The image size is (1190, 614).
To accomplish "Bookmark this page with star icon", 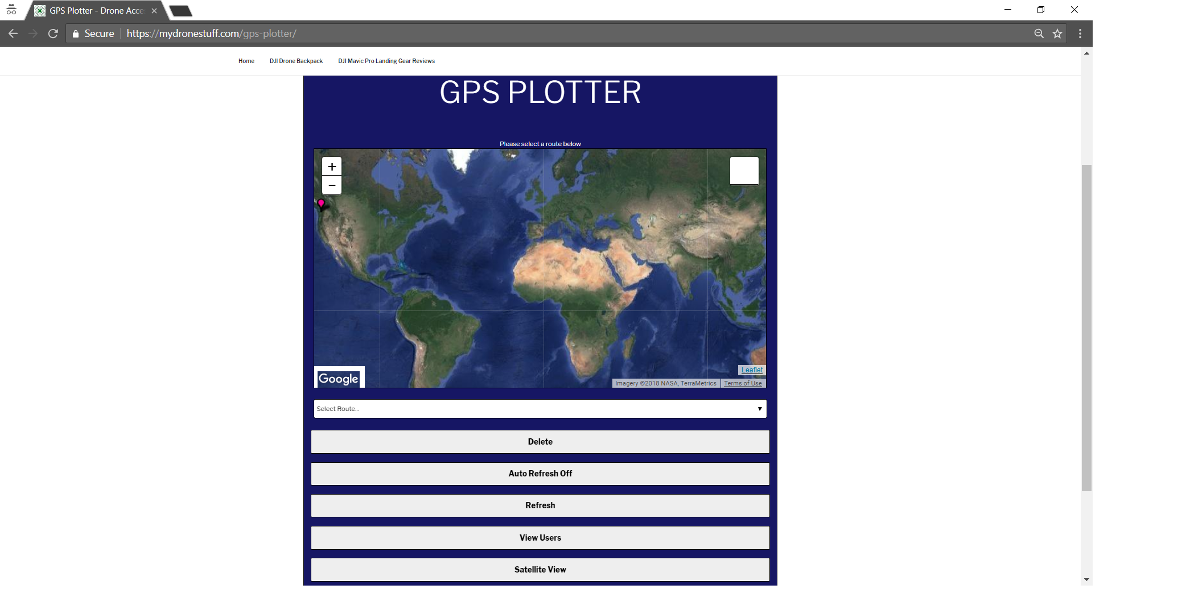I will click(x=1057, y=34).
